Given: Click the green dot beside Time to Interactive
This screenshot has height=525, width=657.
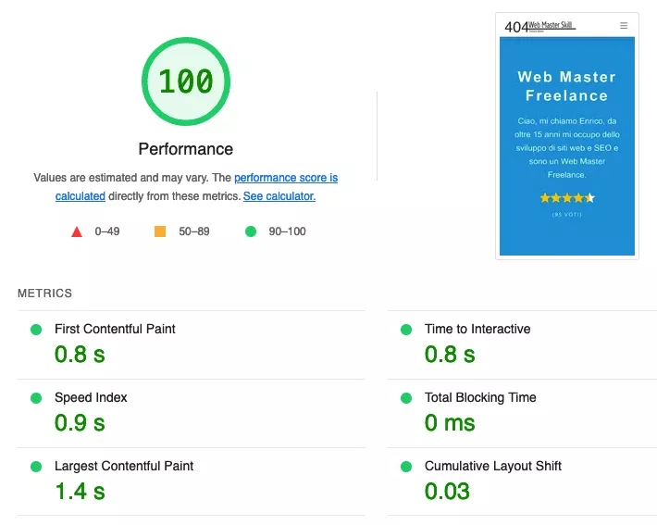Looking at the screenshot, I should click(x=405, y=330).
